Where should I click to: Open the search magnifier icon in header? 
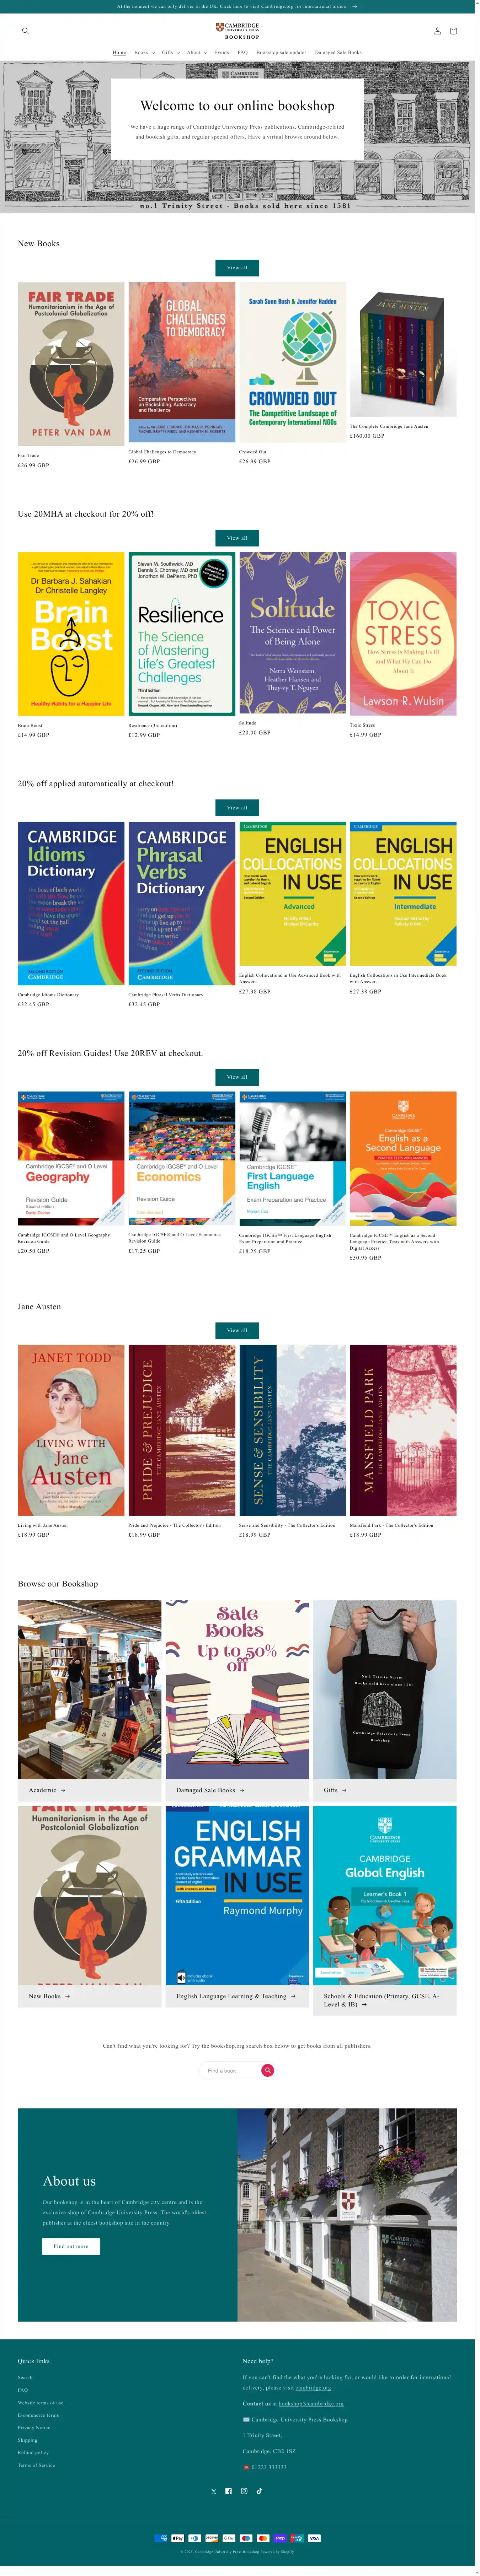(25, 31)
